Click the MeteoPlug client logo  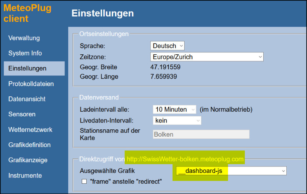point(27,13)
